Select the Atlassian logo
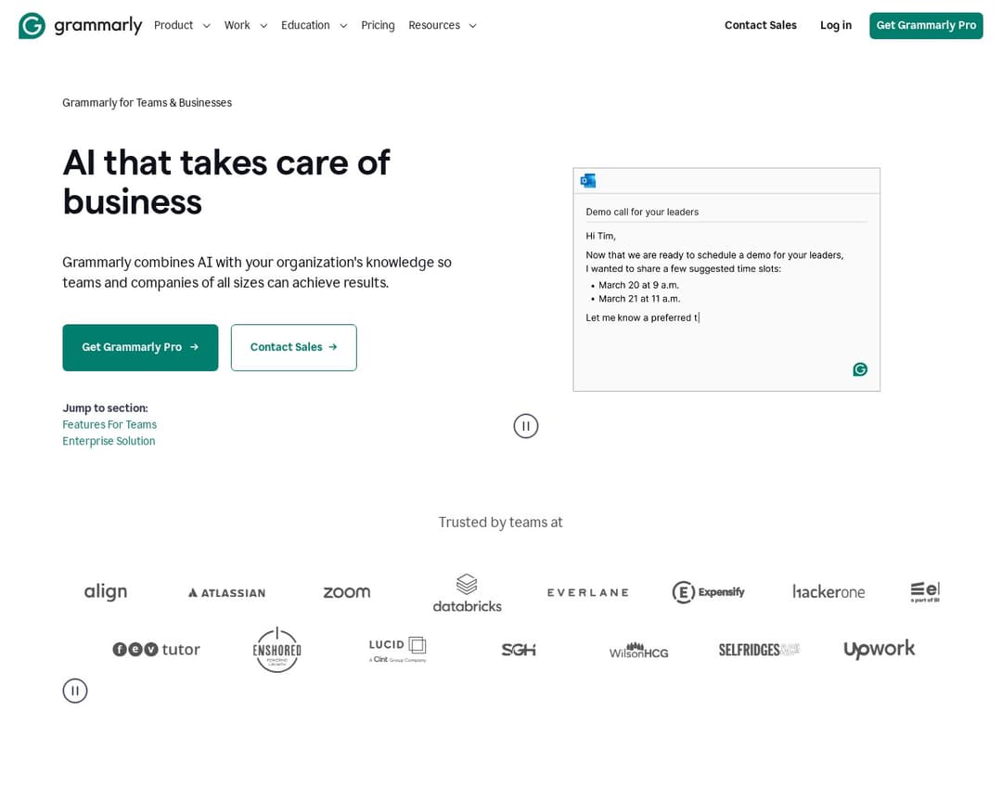 (225, 591)
